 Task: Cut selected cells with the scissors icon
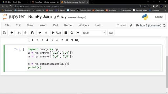pyautogui.click(x=19, y=33)
